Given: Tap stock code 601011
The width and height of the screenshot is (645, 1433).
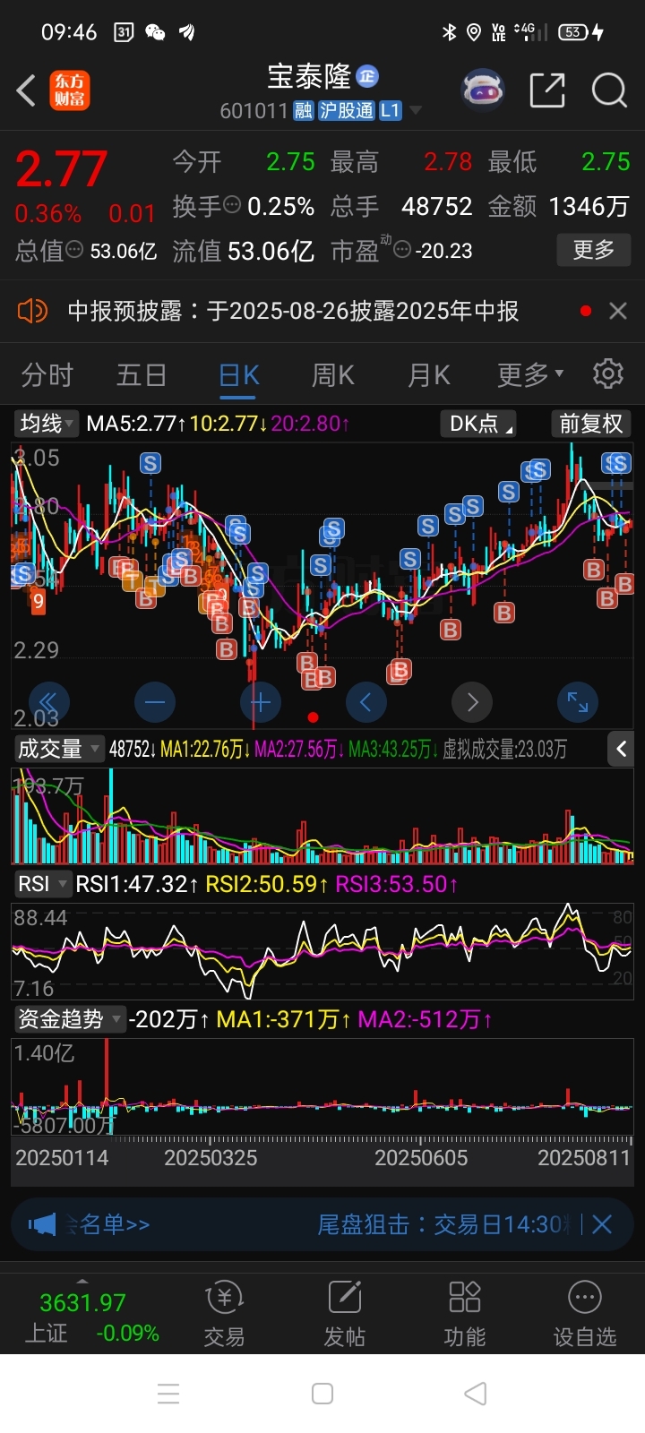Looking at the screenshot, I should 254,111.
